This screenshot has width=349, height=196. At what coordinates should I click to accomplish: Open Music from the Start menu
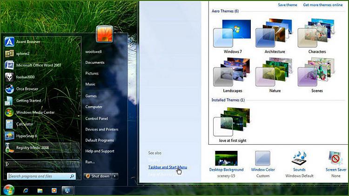[90, 84]
